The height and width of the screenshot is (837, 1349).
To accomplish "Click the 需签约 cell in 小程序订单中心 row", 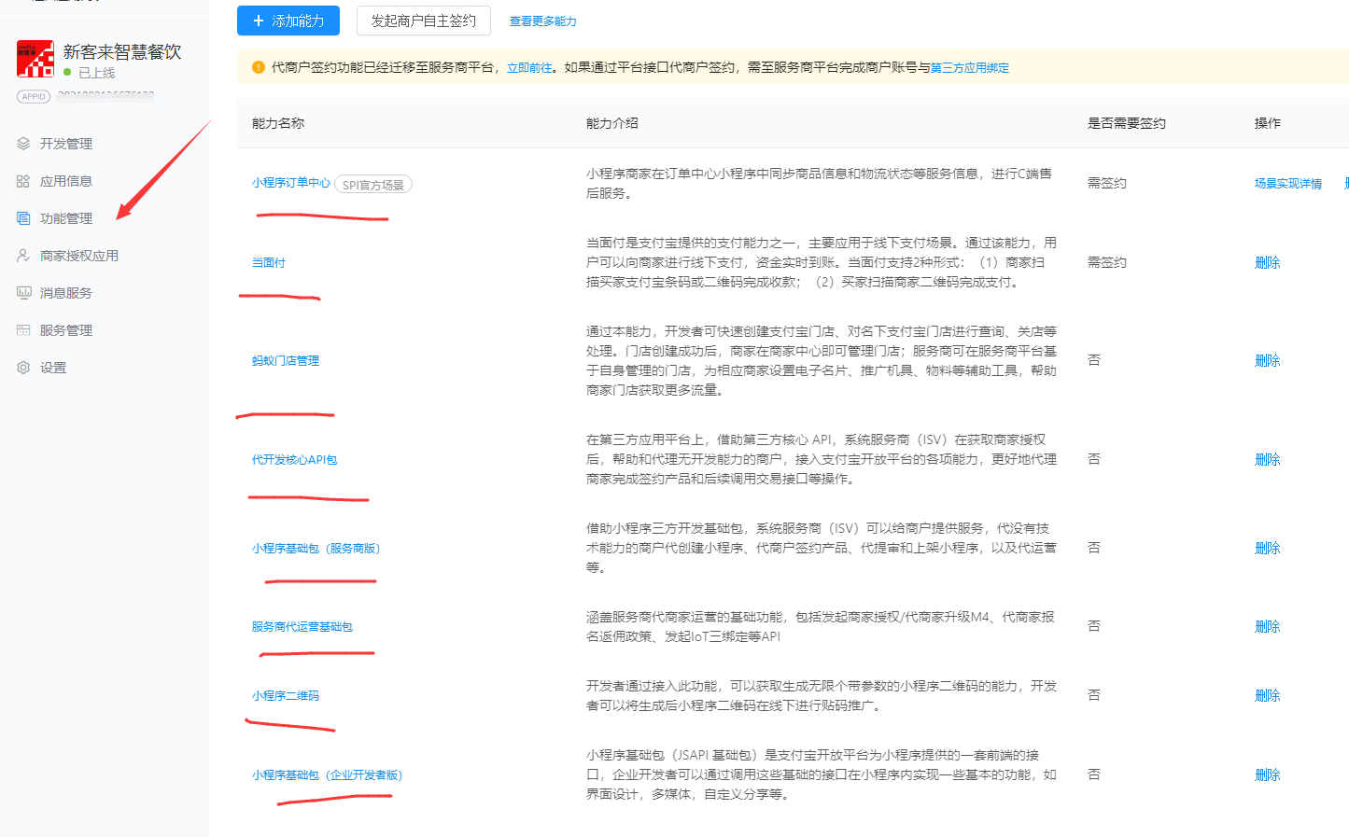I will click(x=1107, y=184).
